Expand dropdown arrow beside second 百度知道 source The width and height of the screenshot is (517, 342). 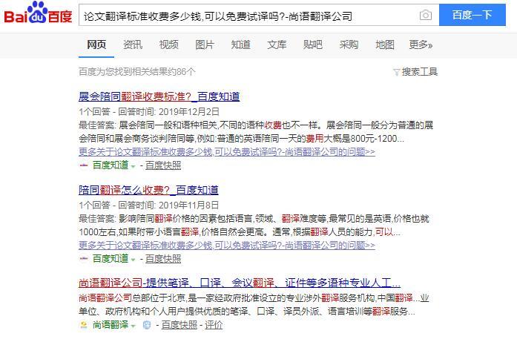[134, 260]
